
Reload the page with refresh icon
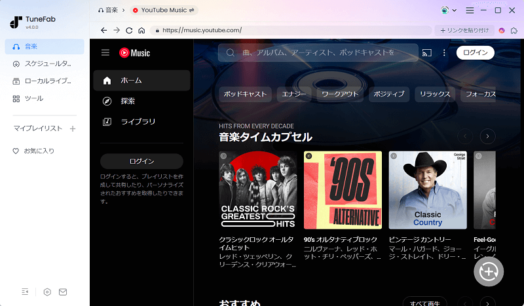click(129, 30)
